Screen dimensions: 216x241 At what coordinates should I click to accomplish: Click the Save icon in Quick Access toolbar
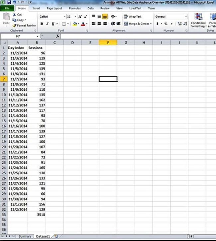(9, 2)
